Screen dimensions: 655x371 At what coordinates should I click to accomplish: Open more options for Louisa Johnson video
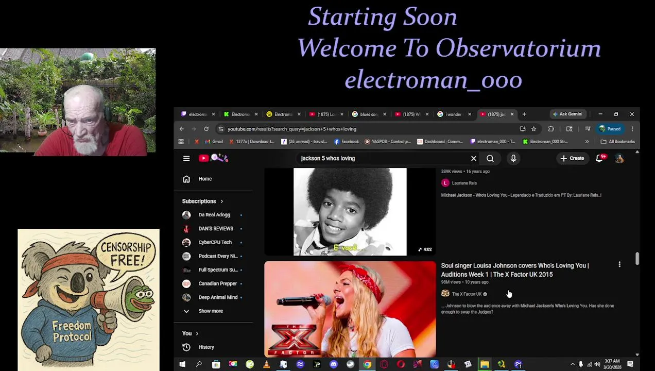coord(619,265)
